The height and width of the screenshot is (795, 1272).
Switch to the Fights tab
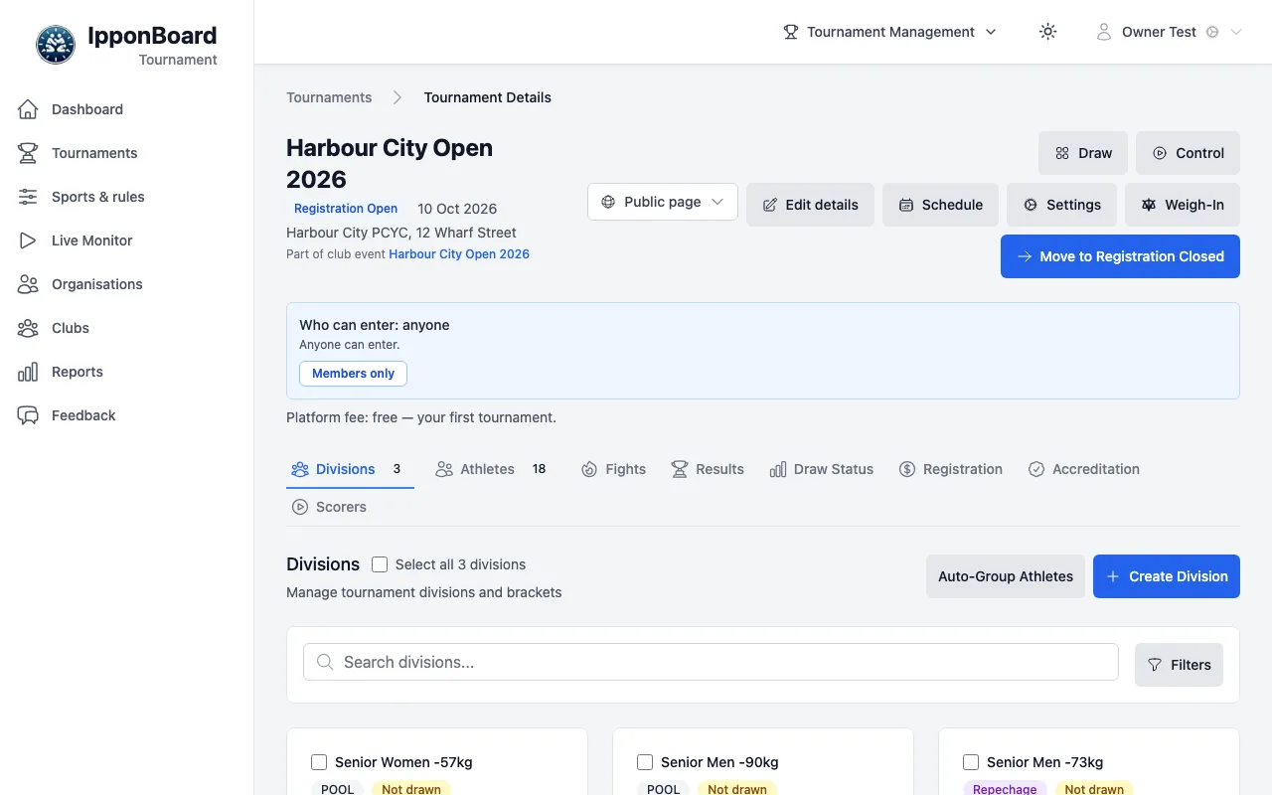[x=613, y=469]
